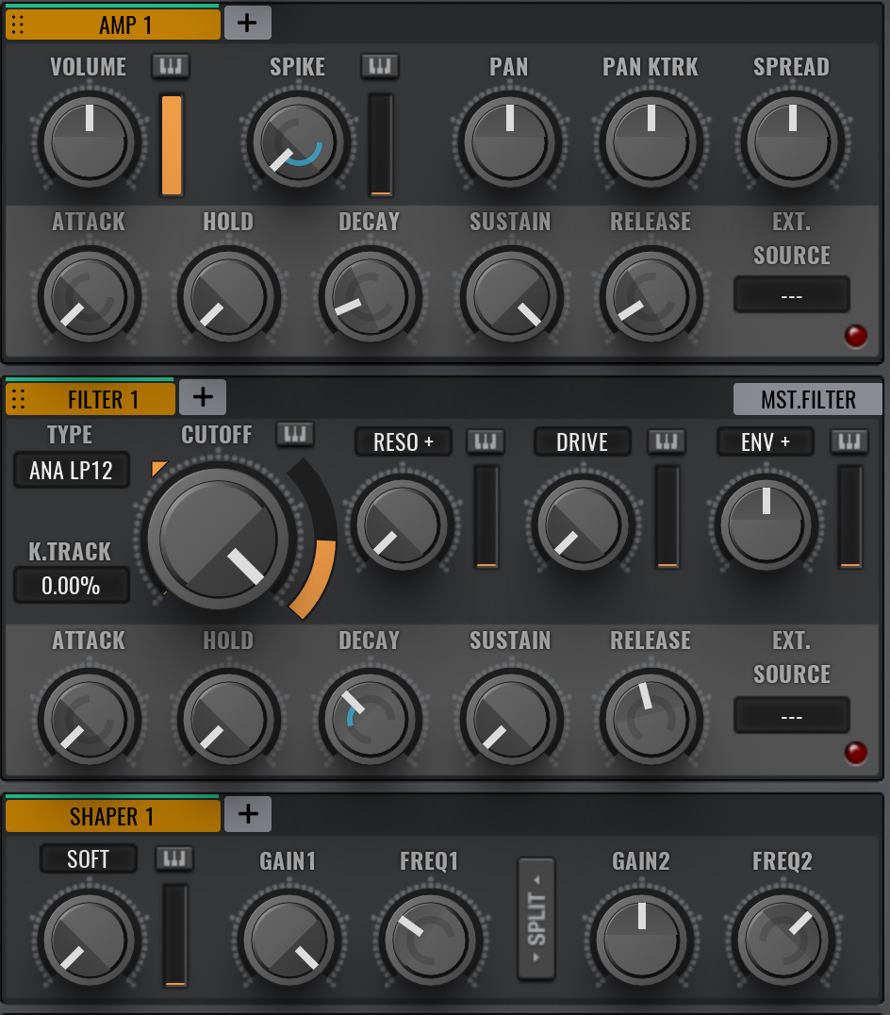The image size is (890, 1015).
Task: Click the DRIVE knob
Action: pyautogui.click(x=583, y=524)
